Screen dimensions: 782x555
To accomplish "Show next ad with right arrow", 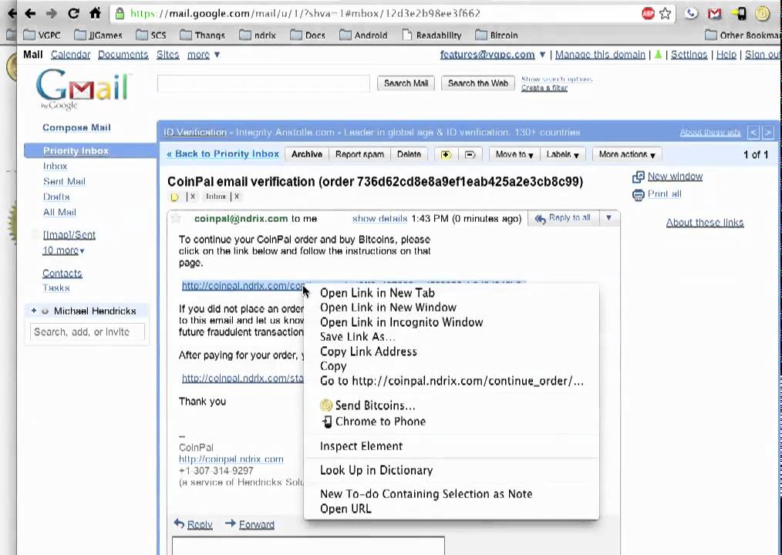I will pos(768,133).
